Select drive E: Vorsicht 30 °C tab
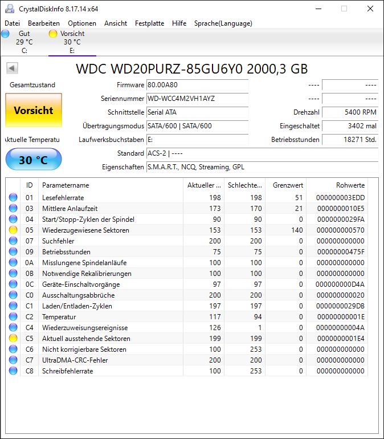 tap(72, 42)
